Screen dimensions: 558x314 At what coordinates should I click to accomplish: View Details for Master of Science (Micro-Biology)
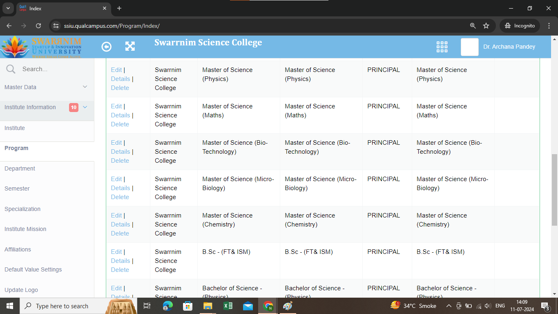click(121, 188)
